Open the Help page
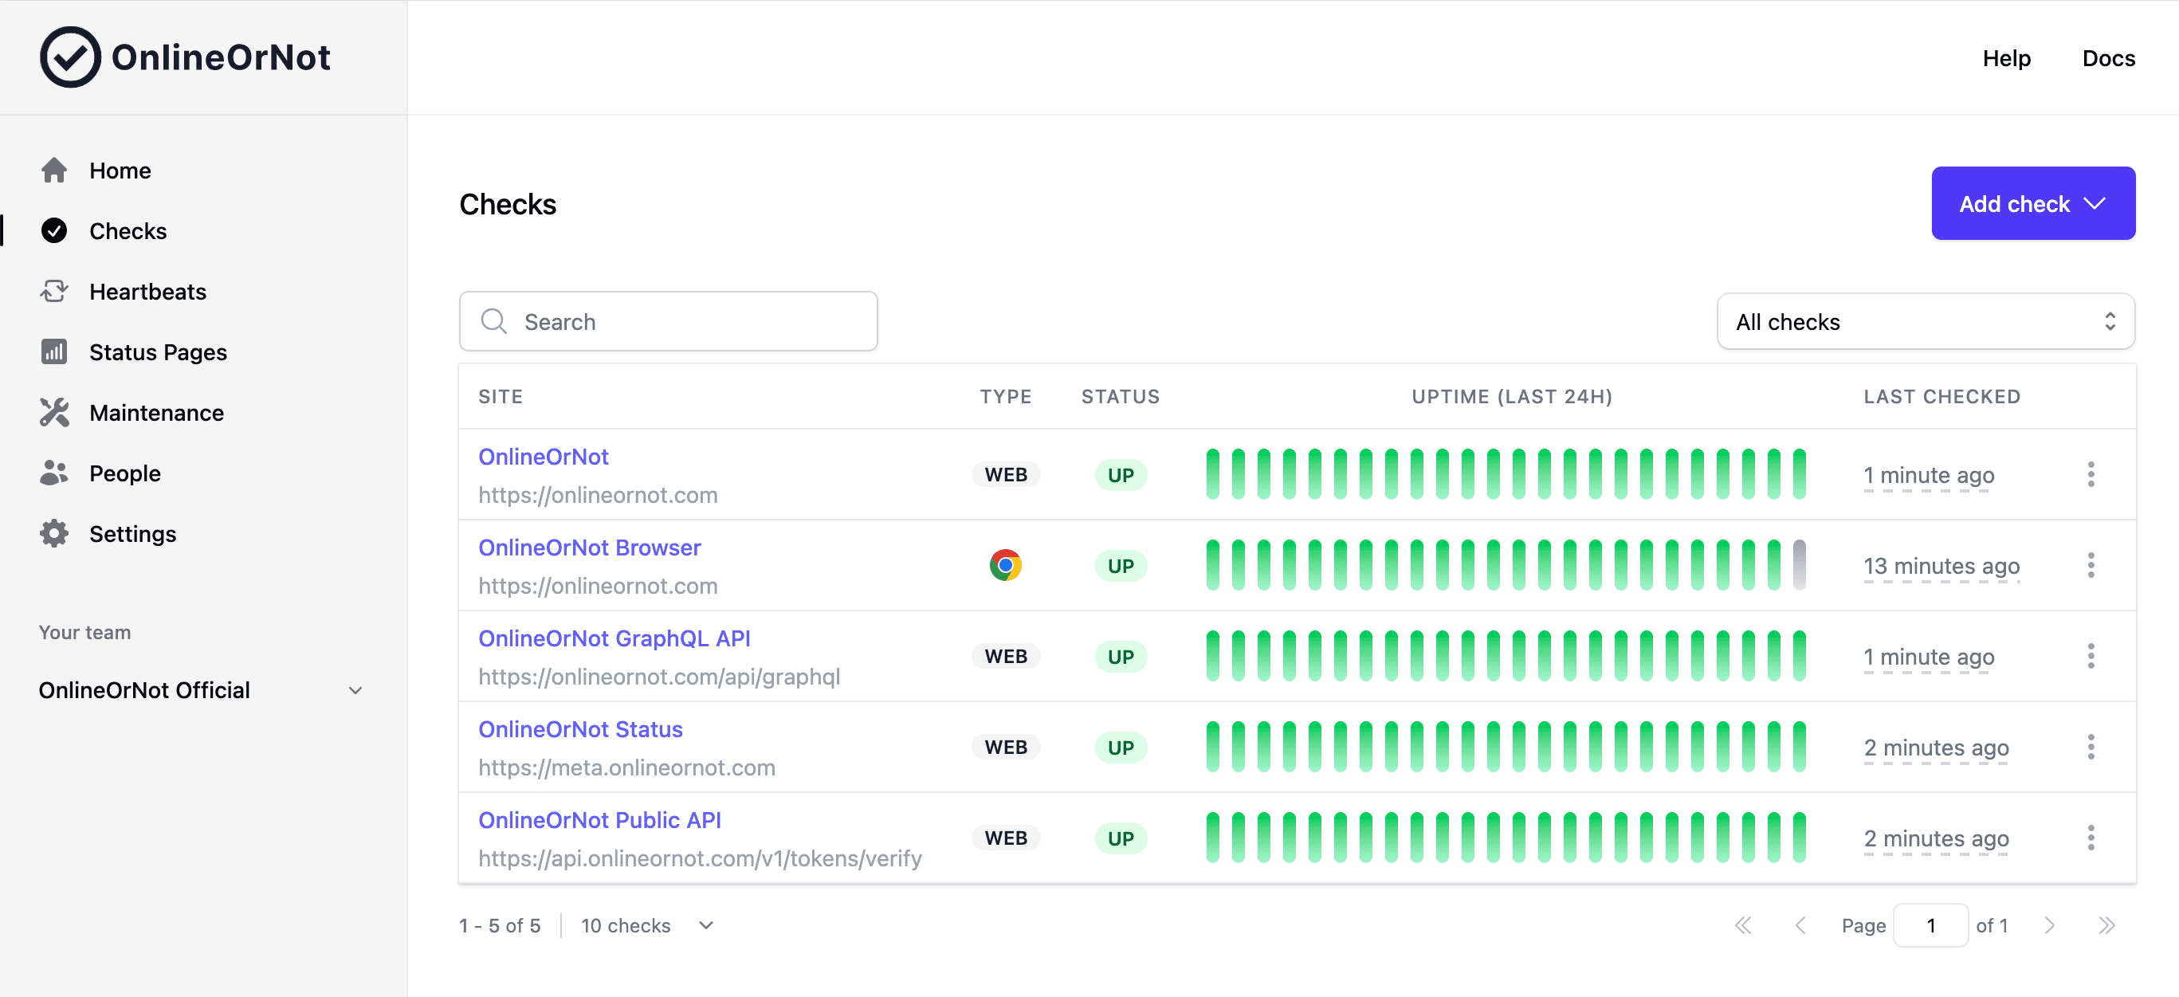This screenshot has width=2179, height=997. pyautogui.click(x=2008, y=58)
